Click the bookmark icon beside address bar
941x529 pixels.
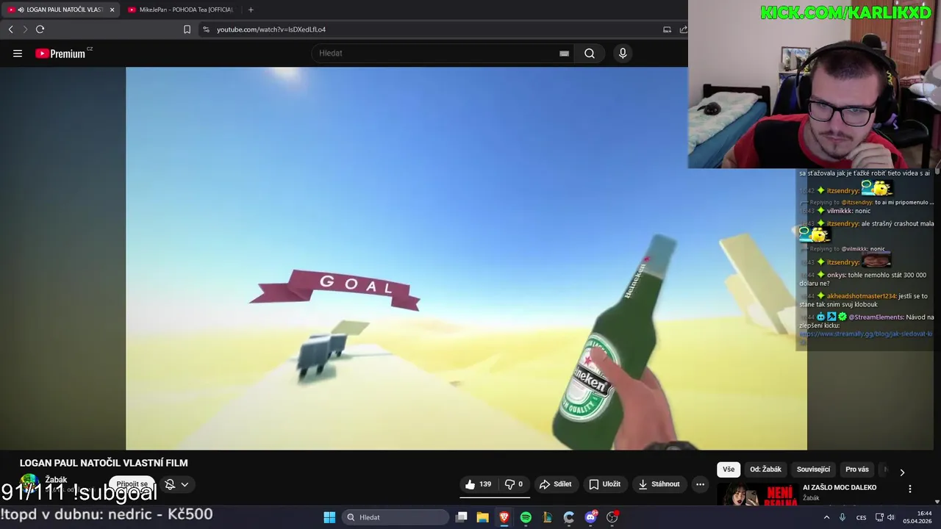[x=187, y=29]
